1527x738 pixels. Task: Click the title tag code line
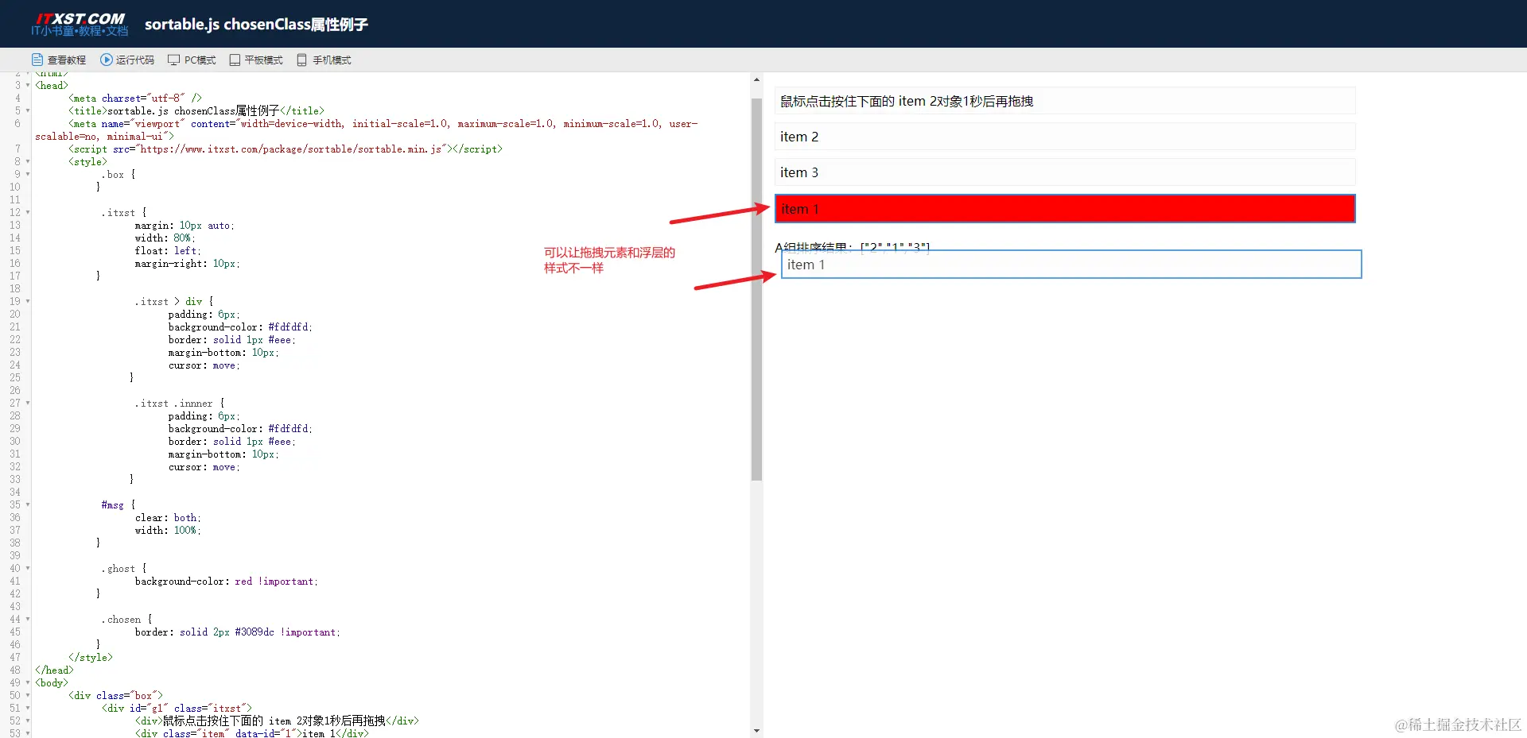point(196,111)
